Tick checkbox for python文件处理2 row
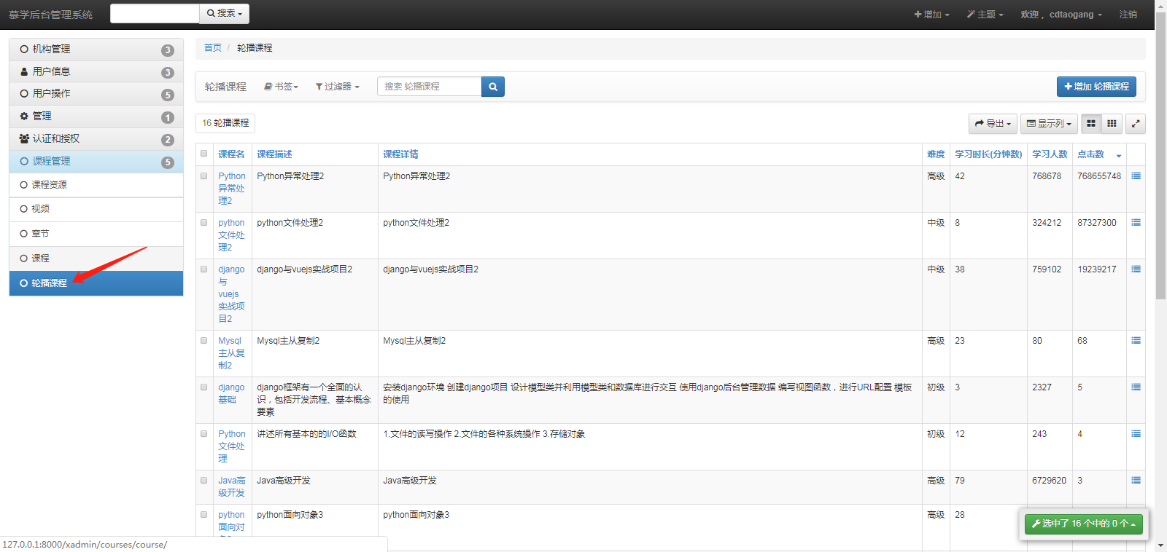This screenshot has width=1167, height=552. pos(204,223)
